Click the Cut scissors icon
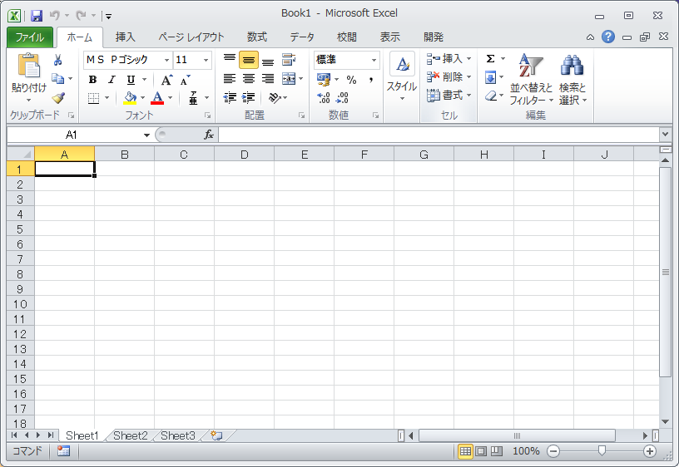The image size is (679, 467). [57, 60]
